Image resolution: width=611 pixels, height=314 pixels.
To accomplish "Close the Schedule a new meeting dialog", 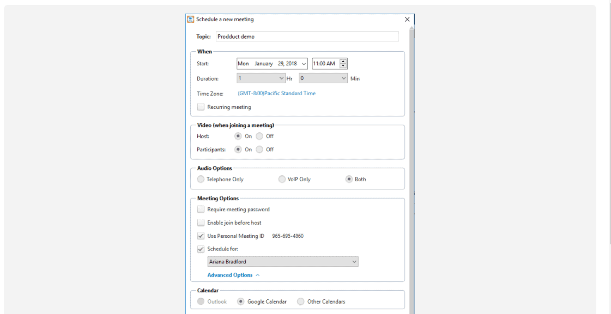I will pos(407,19).
